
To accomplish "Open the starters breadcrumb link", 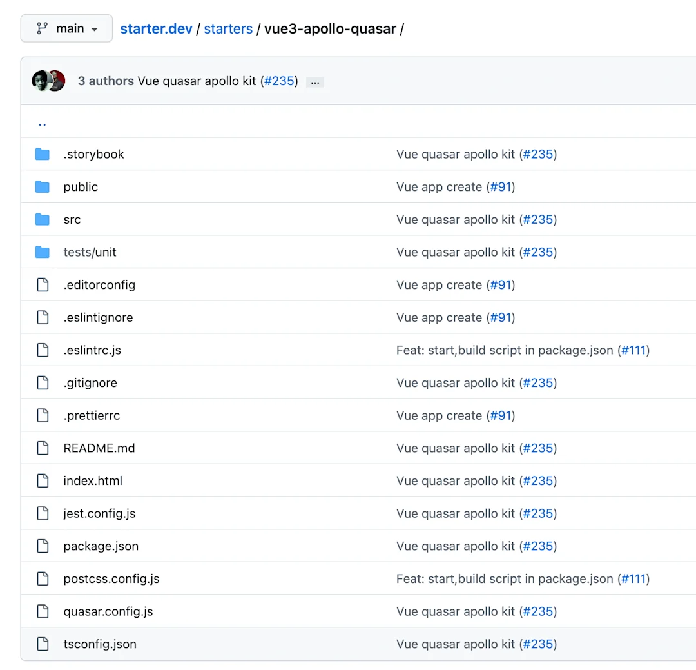I will [x=228, y=28].
